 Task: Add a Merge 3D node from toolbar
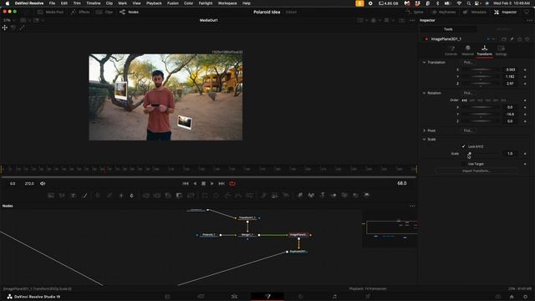pyautogui.click(x=334, y=195)
